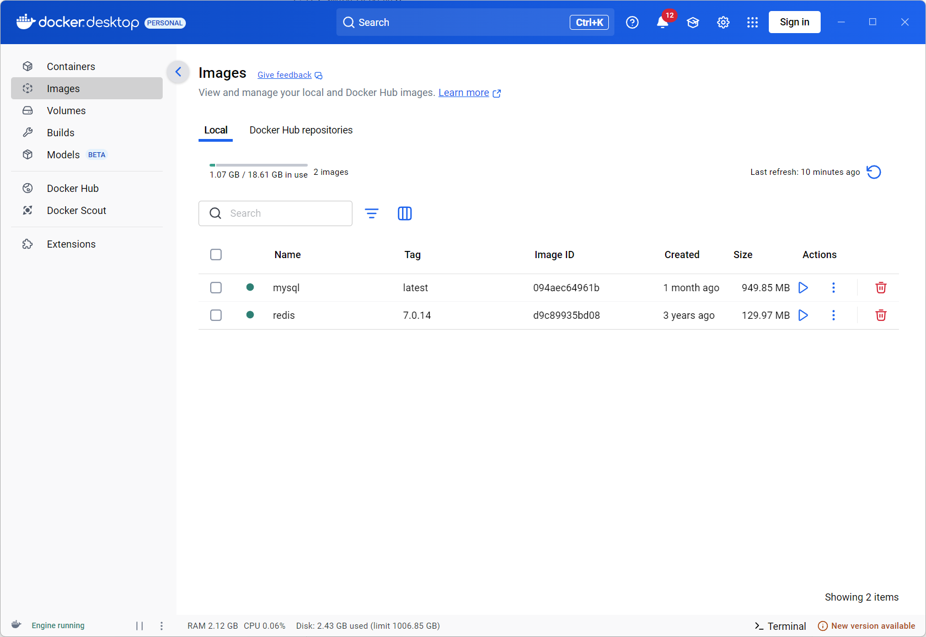Open more actions menu for mysql
926x637 pixels.
tap(833, 288)
